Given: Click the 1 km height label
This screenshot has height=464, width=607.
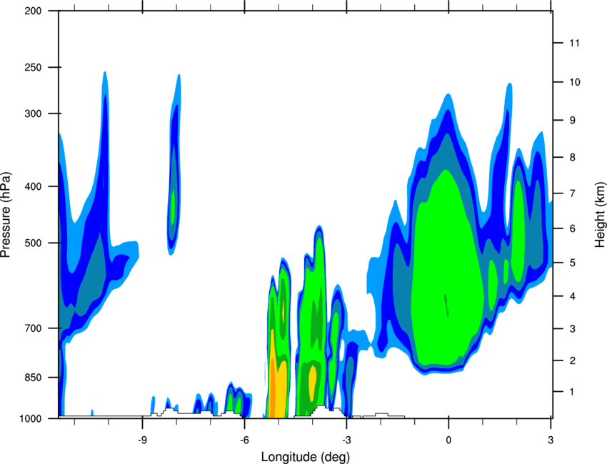Looking at the screenshot, I should coord(573,392).
